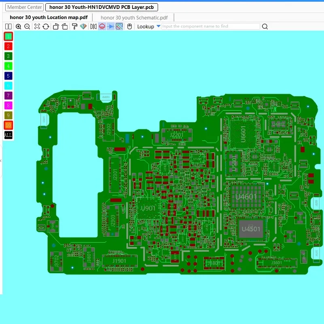The height and width of the screenshot is (324, 324).
Task: Zoom in on the PCB view
Action: pos(18,26)
